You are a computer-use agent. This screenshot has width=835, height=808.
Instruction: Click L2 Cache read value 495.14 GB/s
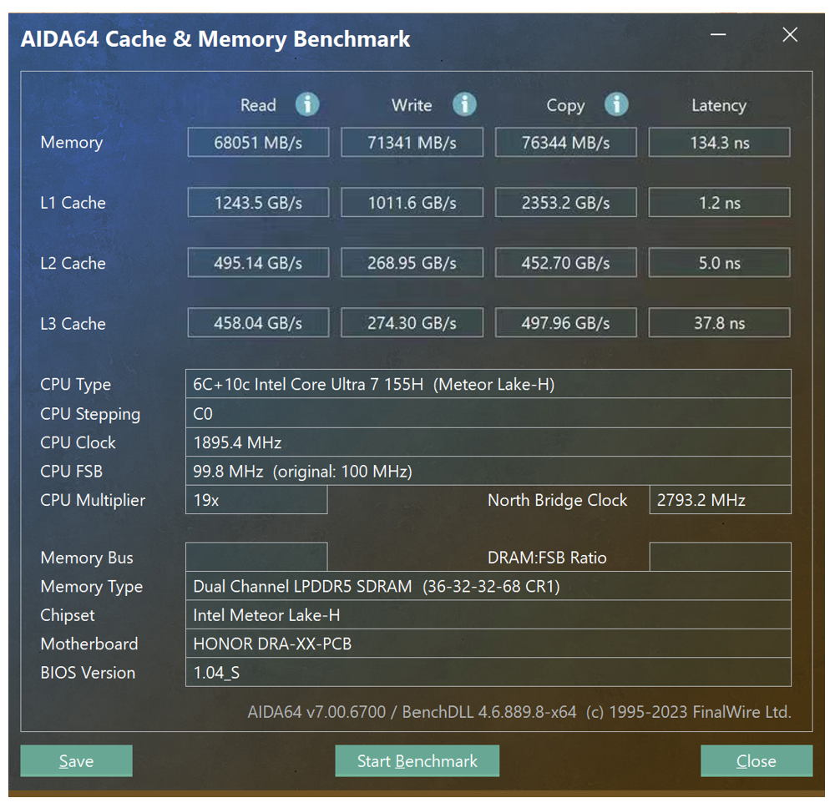coord(258,262)
